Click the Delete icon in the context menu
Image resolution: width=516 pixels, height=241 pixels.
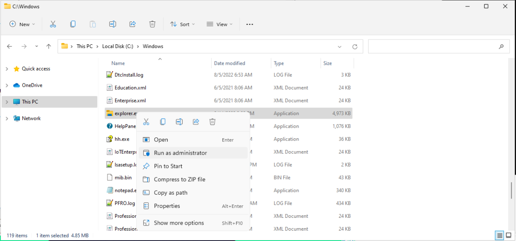click(x=212, y=122)
